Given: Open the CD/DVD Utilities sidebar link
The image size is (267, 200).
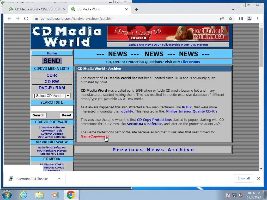Looking at the screenshot, I should pyautogui.click(x=52, y=134).
